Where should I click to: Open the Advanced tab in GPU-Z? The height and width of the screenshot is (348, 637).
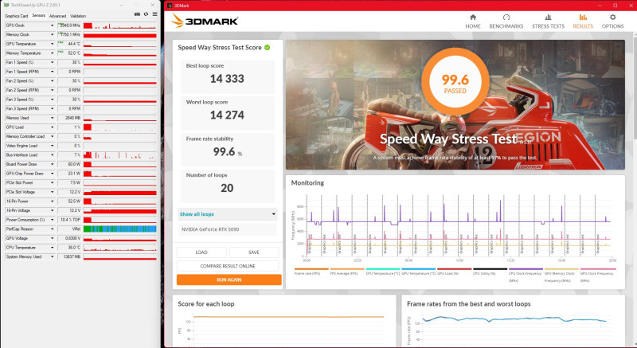pyautogui.click(x=57, y=16)
